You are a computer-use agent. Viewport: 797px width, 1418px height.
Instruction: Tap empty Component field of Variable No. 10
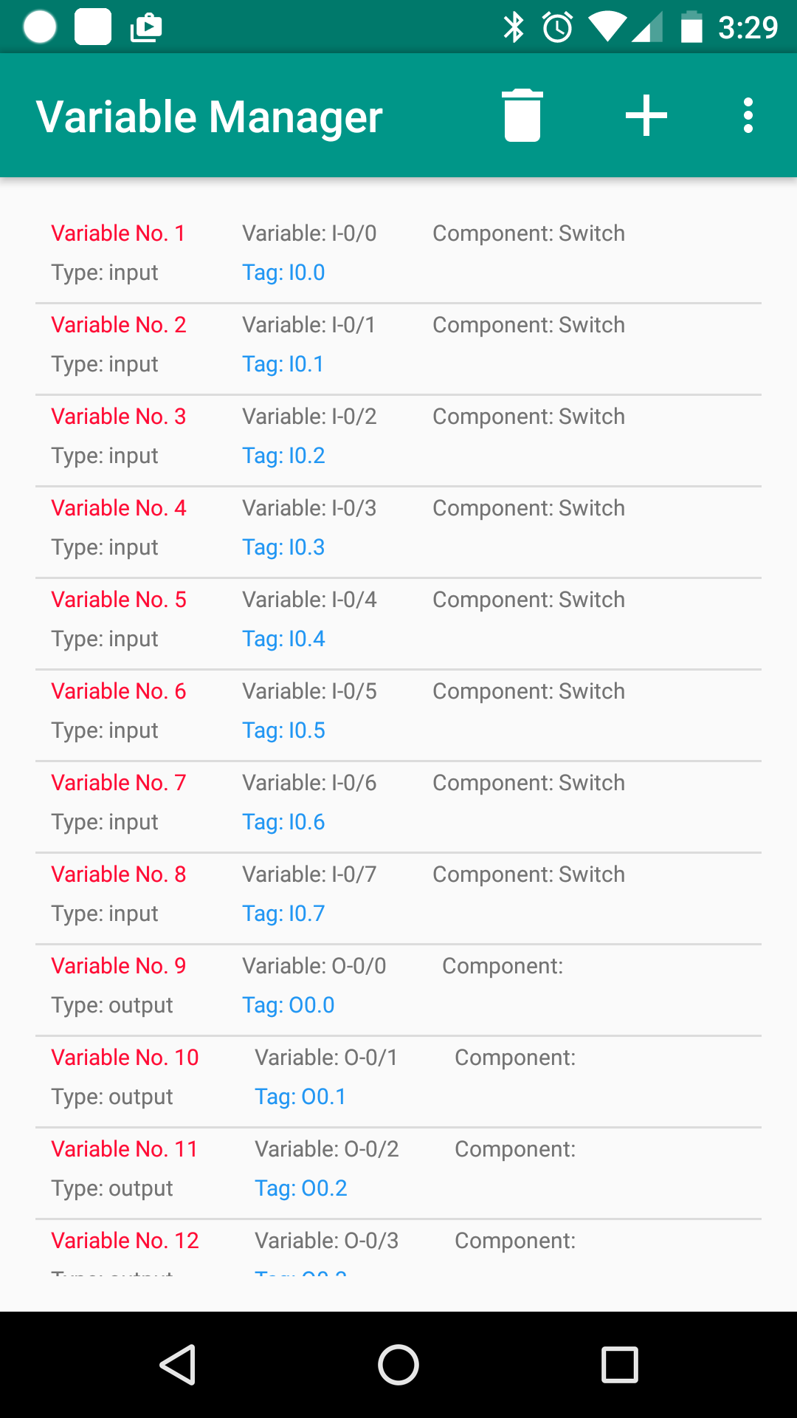point(515,1058)
